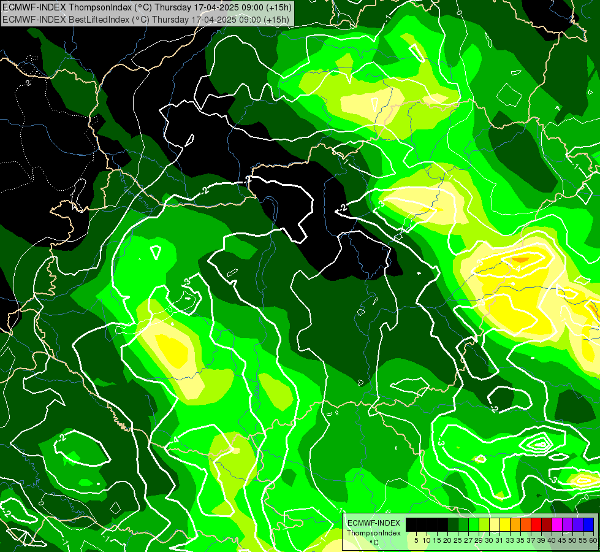Click the legend heading ECMWF-INDEX
Image resolution: width=600 pixels, height=552 pixels.
[374, 523]
